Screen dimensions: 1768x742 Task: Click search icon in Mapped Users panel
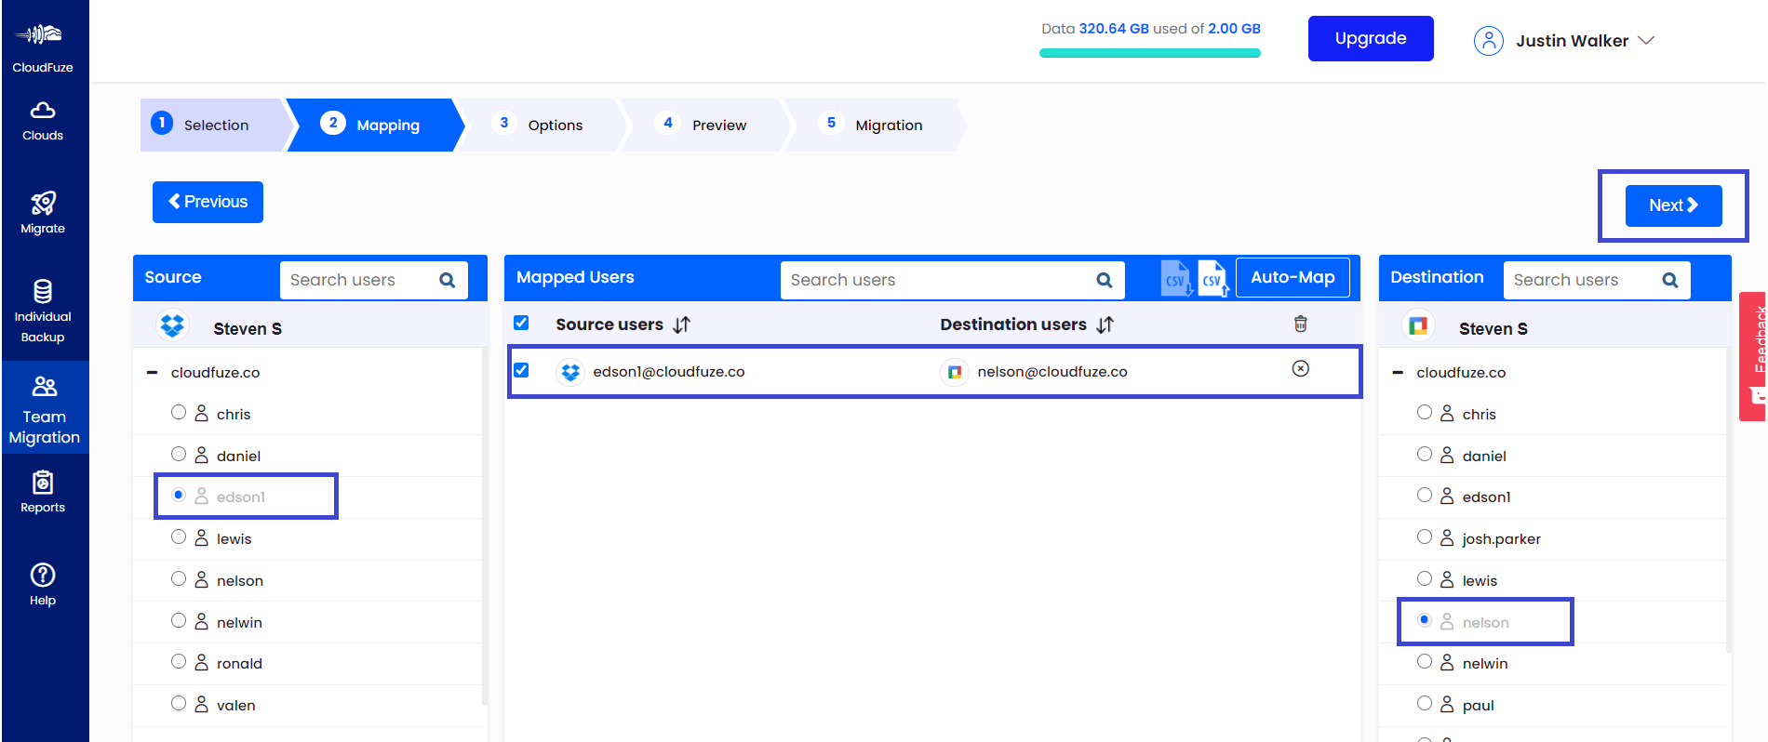pyautogui.click(x=1105, y=280)
